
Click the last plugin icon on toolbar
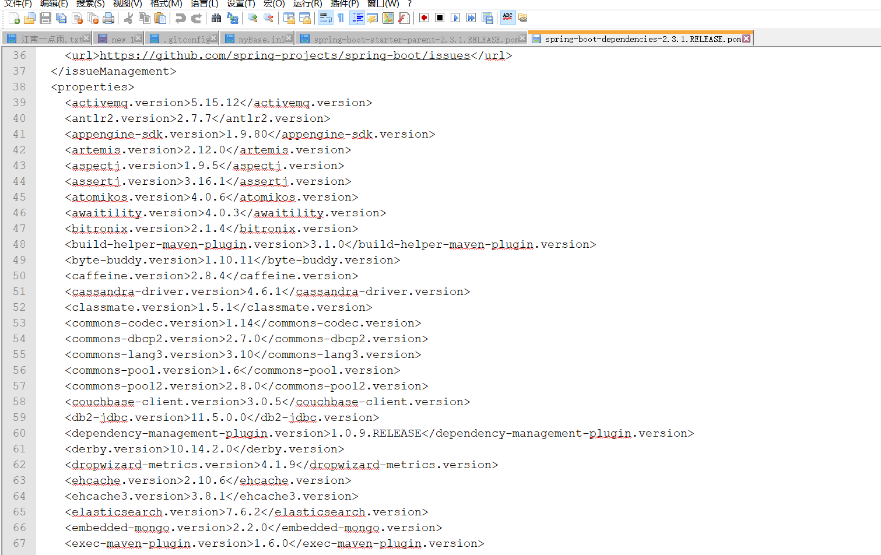click(x=523, y=18)
